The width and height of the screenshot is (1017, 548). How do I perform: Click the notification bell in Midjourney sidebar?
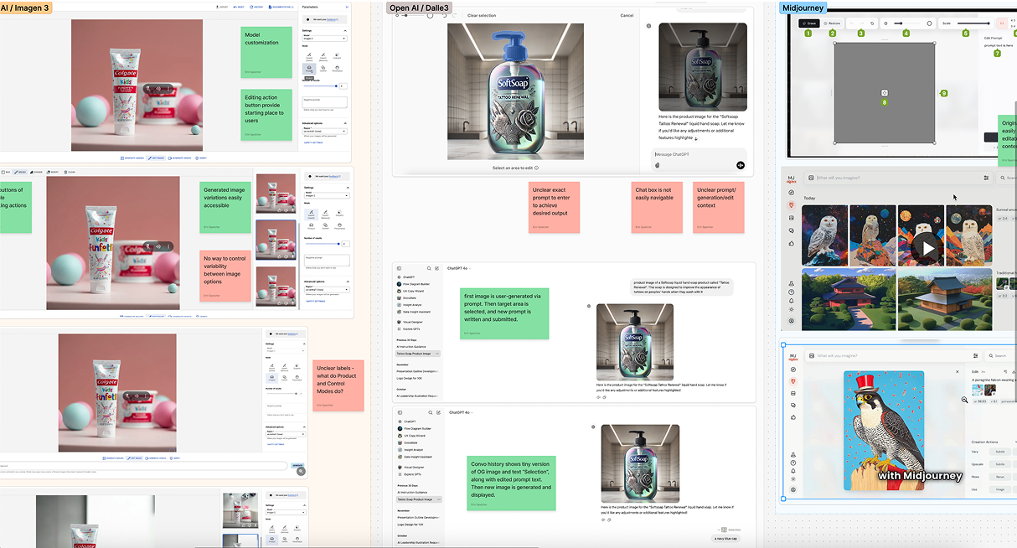pyautogui.click(x=792, y=301)
